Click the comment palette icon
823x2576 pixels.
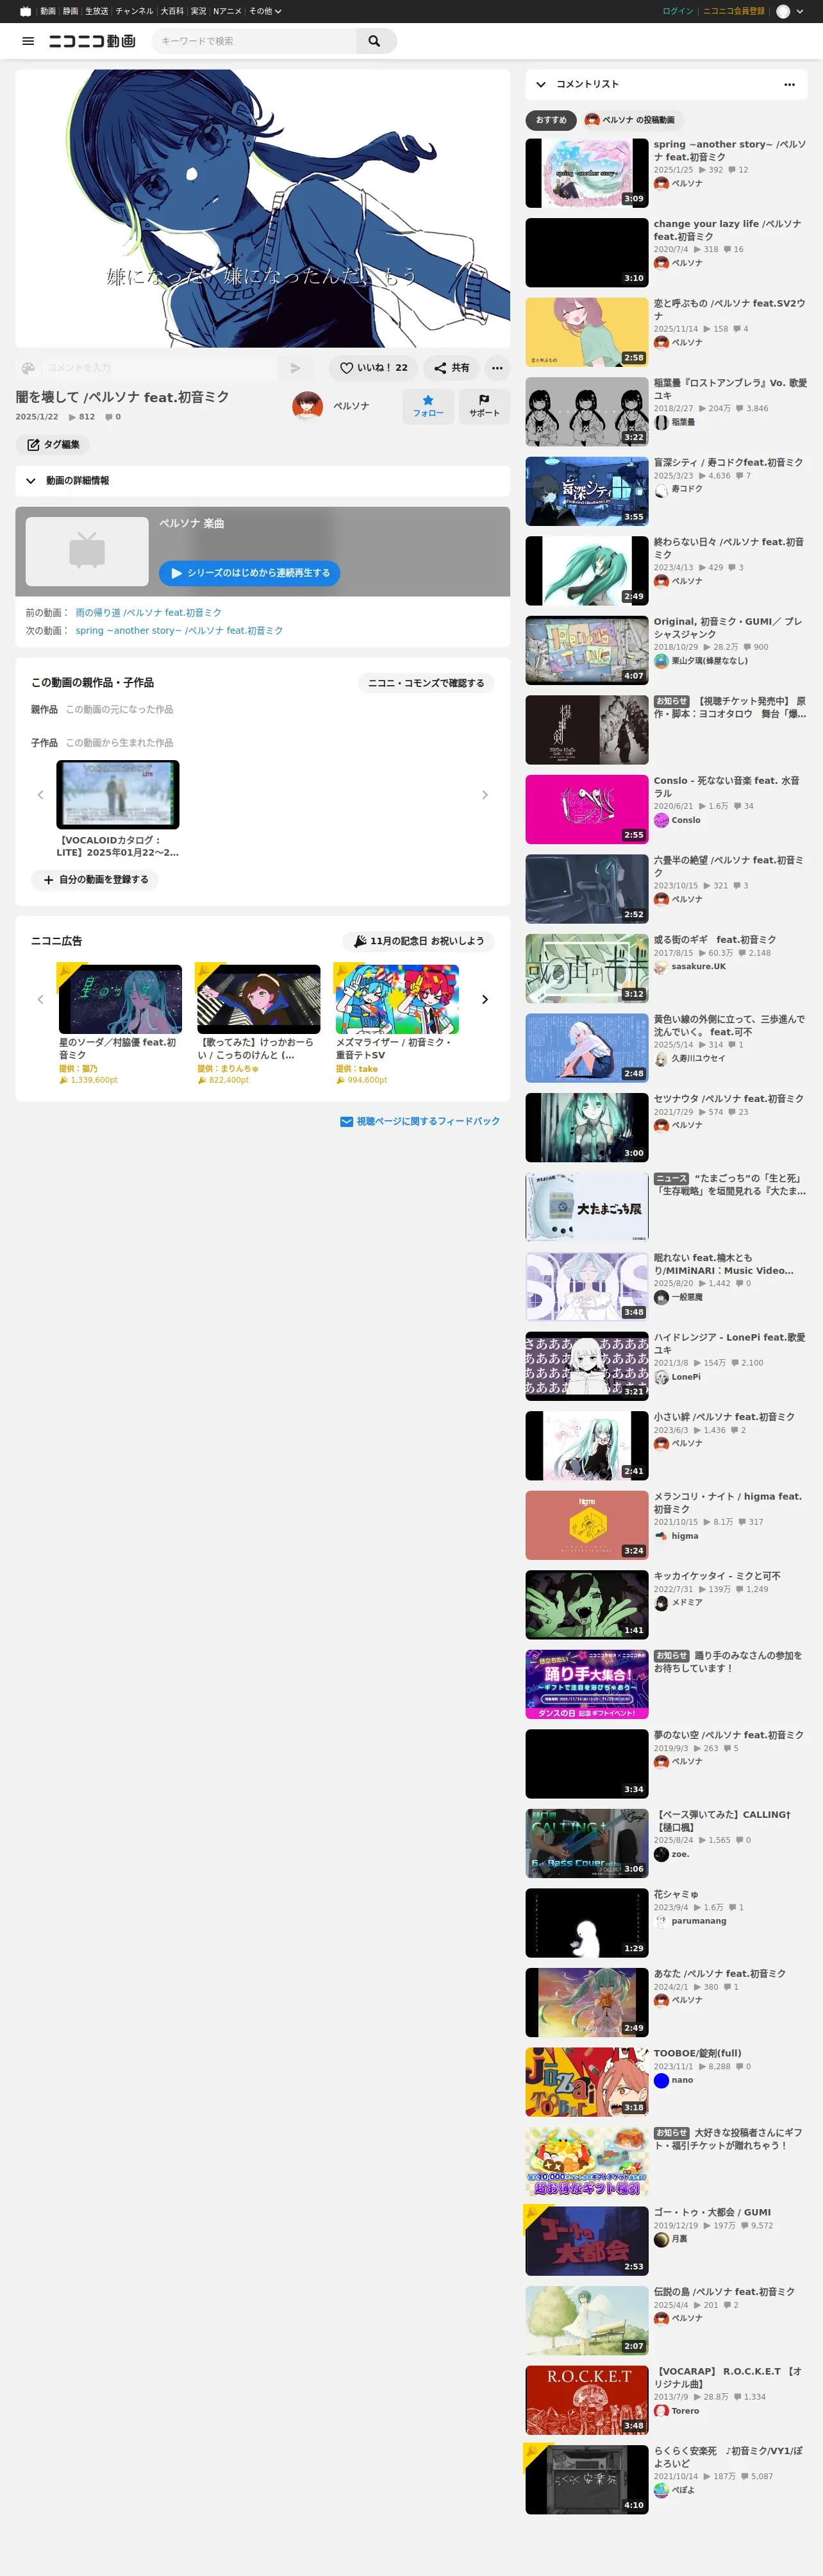point(28,368)
